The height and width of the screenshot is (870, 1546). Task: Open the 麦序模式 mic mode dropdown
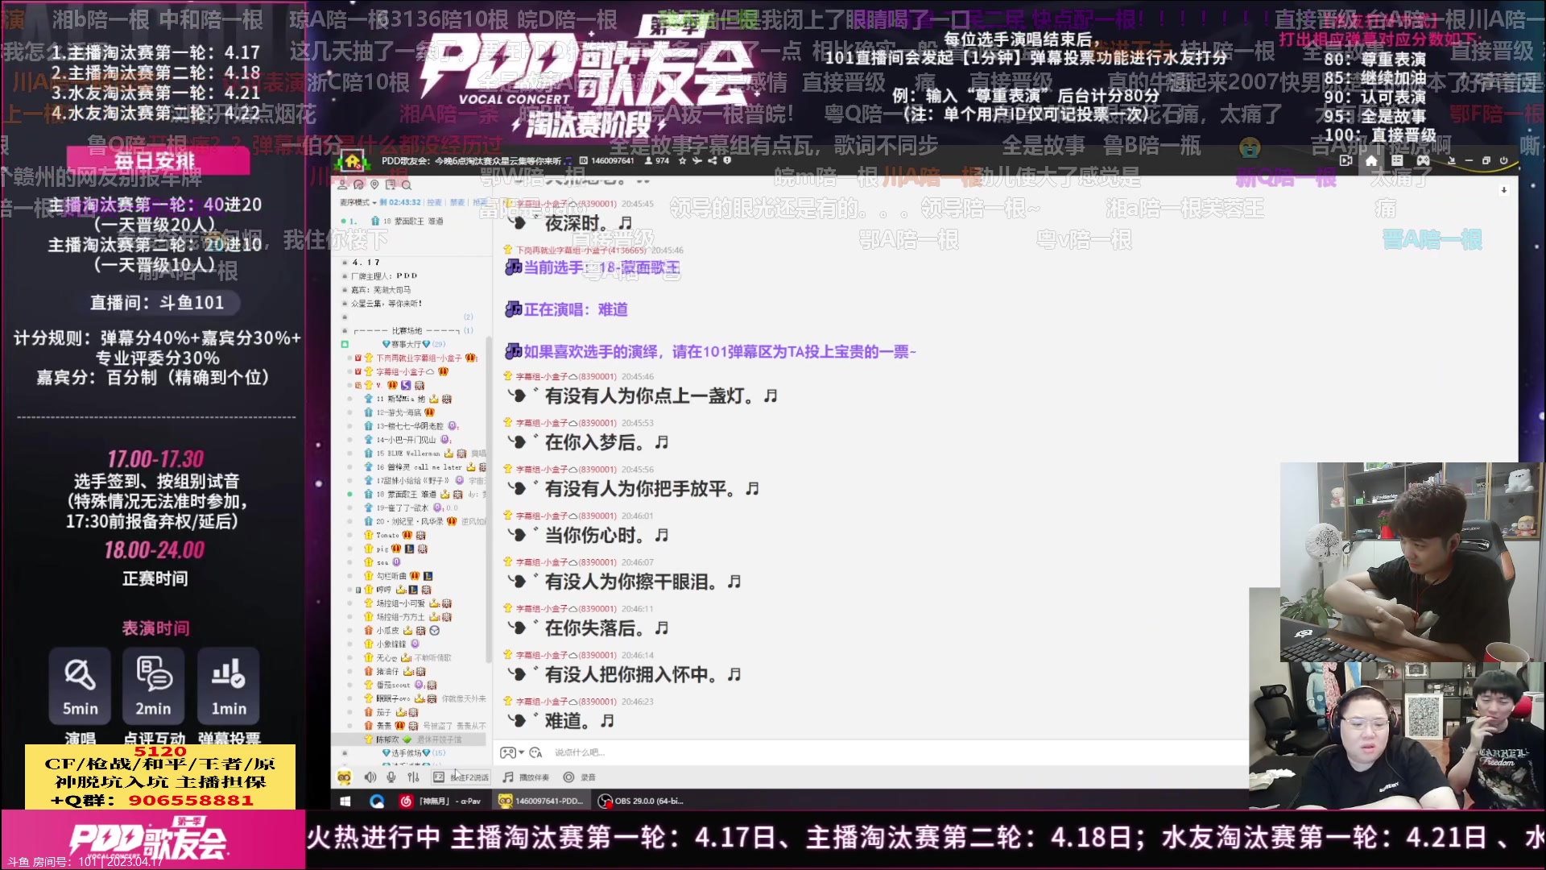click(358, 202)
